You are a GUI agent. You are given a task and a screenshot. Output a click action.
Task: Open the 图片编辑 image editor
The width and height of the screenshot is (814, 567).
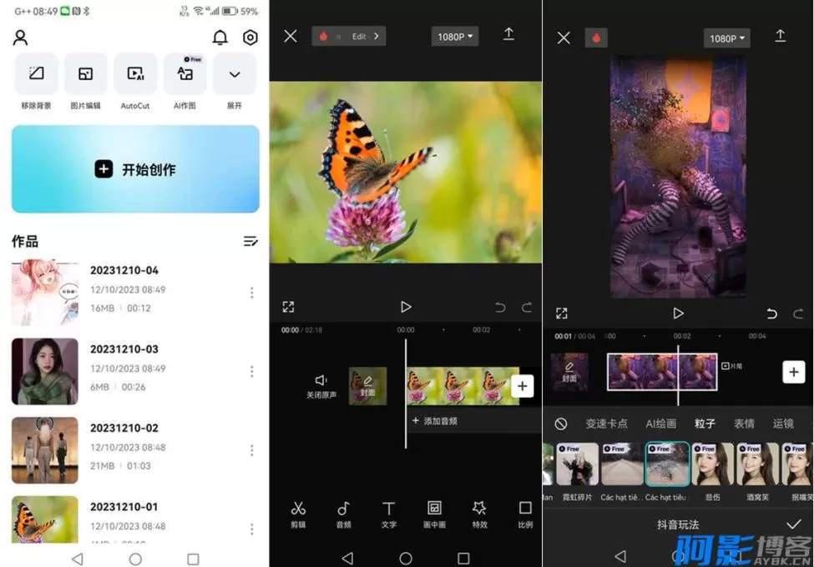(x=85, y=75)
